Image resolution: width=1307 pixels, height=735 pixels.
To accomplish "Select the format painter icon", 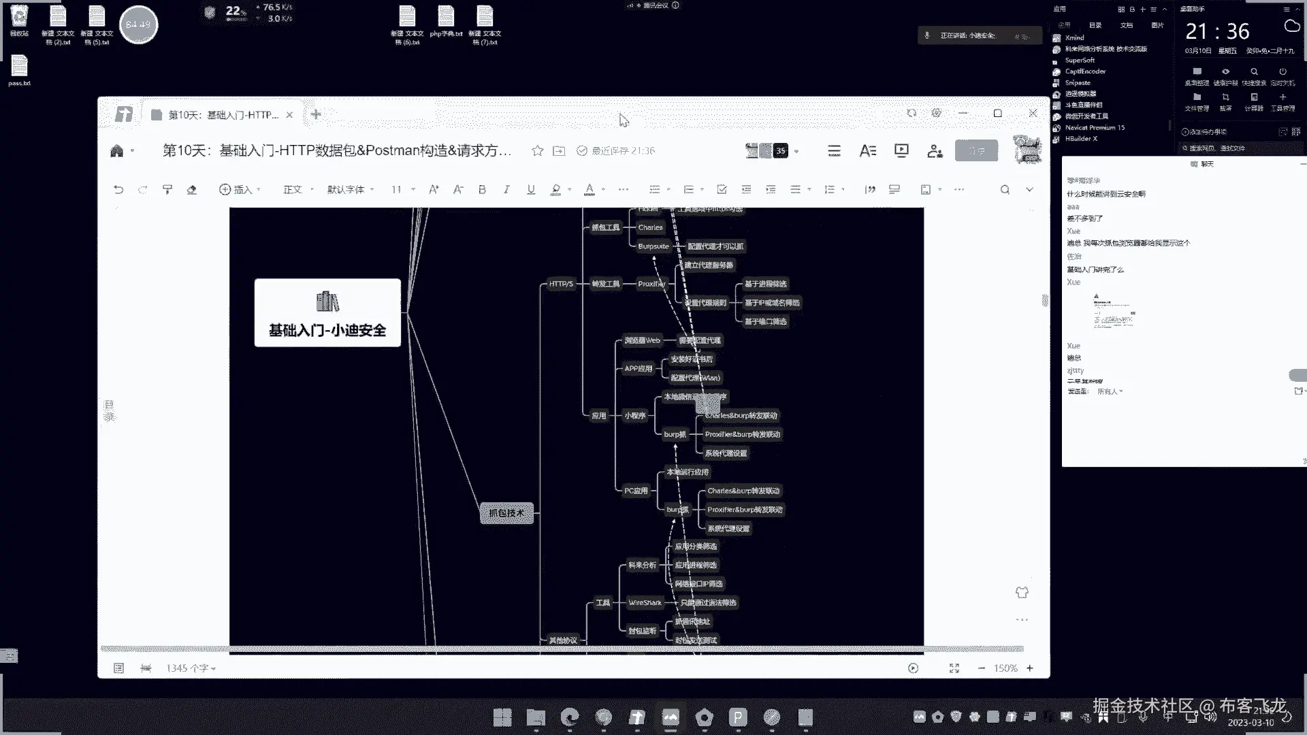I will tap(167, 190).
